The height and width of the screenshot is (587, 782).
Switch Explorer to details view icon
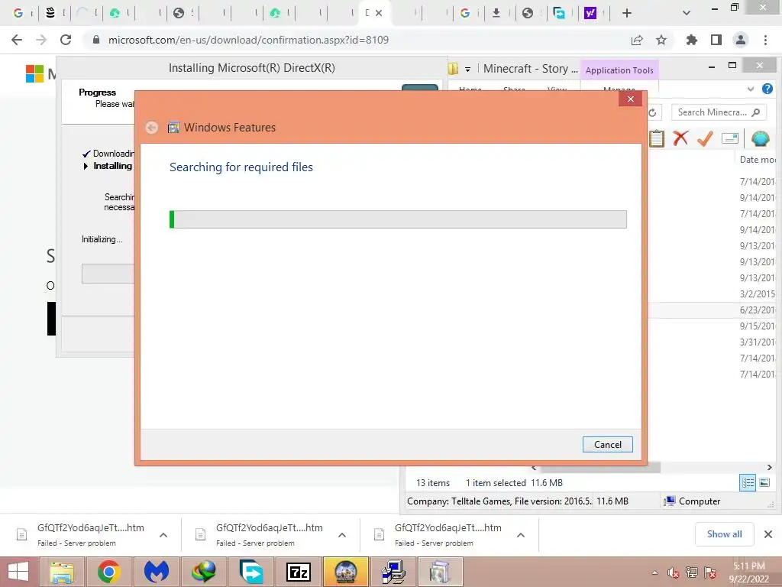(748, 482)
